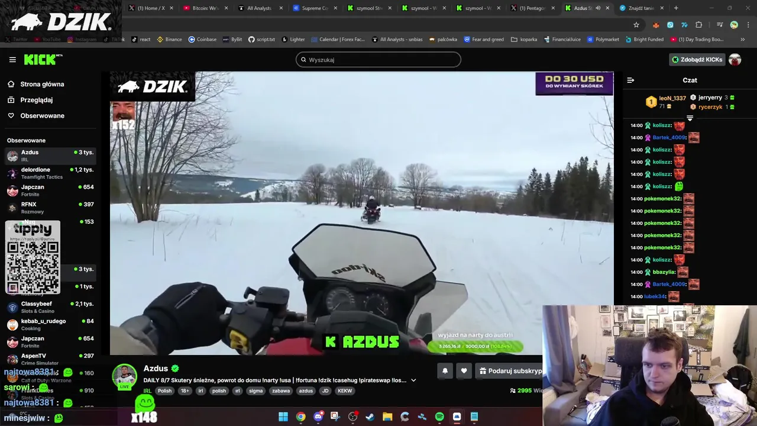The width and height of the screenshot is (757, 426).
Task: Click the Zdobądź KICKs button
Action: pyautogui.click(x=697, y=60)
